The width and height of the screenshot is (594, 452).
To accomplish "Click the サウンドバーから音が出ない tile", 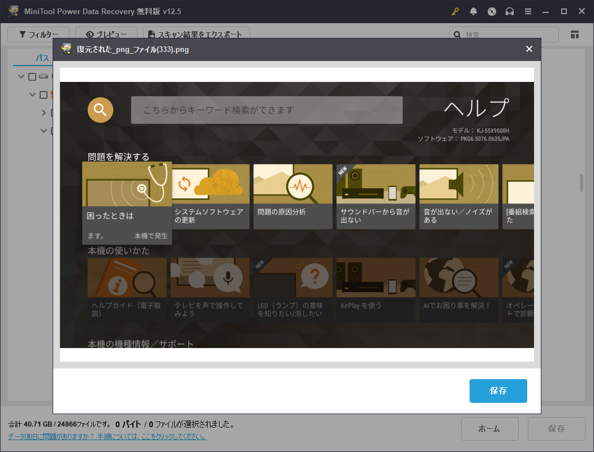I will click(x=376, y=197).
